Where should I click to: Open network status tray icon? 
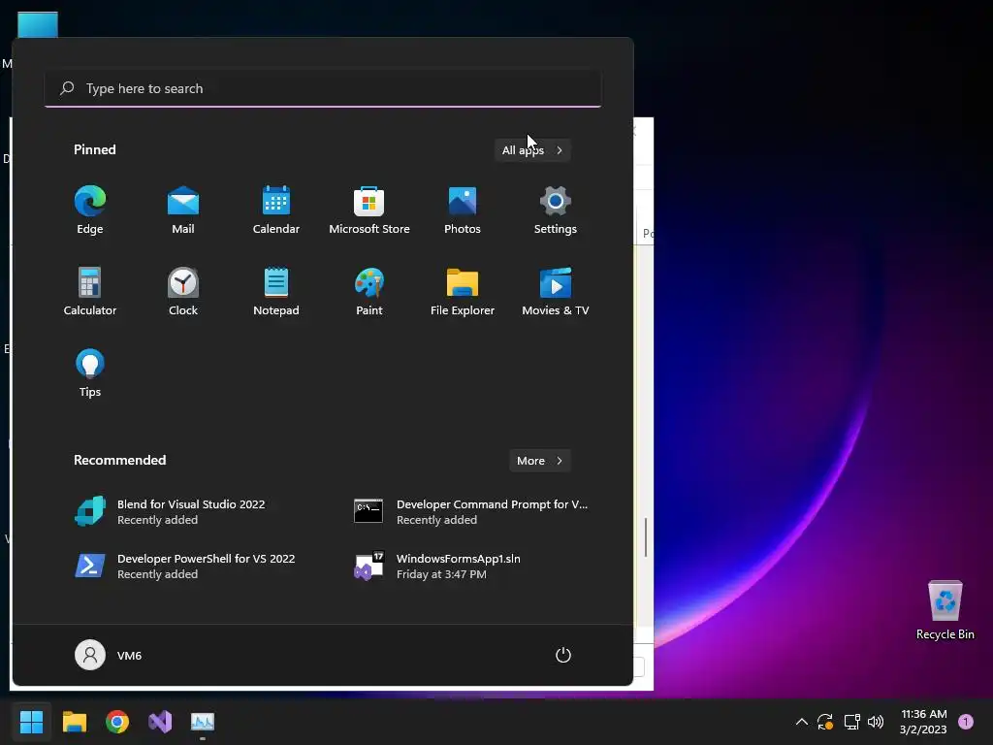click(x=851, y=722)
